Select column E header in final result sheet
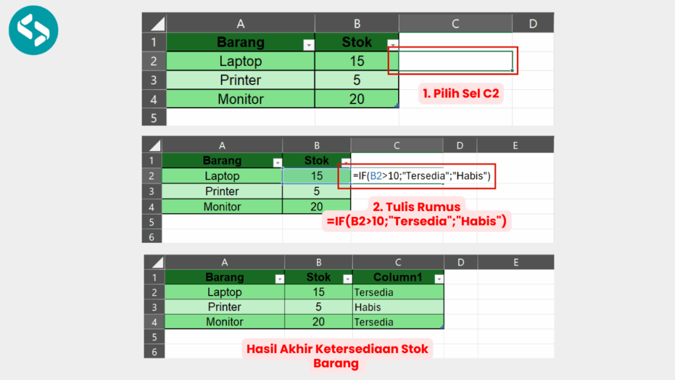 pyautogui.click(x=515, y=263)
